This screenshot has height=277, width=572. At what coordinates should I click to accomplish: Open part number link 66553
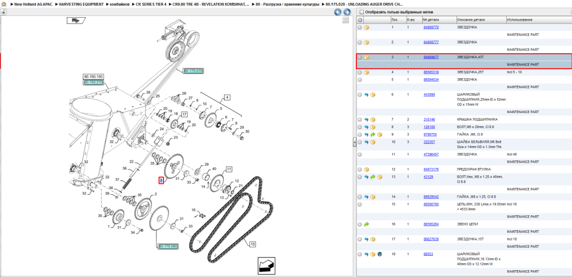[x=427, y=254]
